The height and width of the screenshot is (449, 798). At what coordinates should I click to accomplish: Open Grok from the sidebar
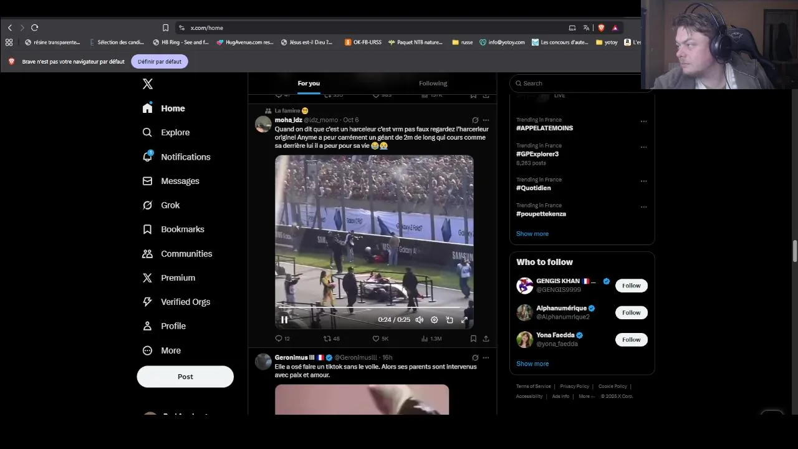(161, 205)
